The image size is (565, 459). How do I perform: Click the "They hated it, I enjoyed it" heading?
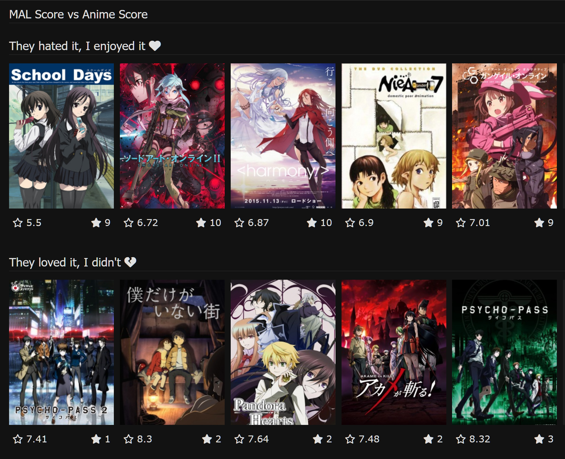[77, 46]
